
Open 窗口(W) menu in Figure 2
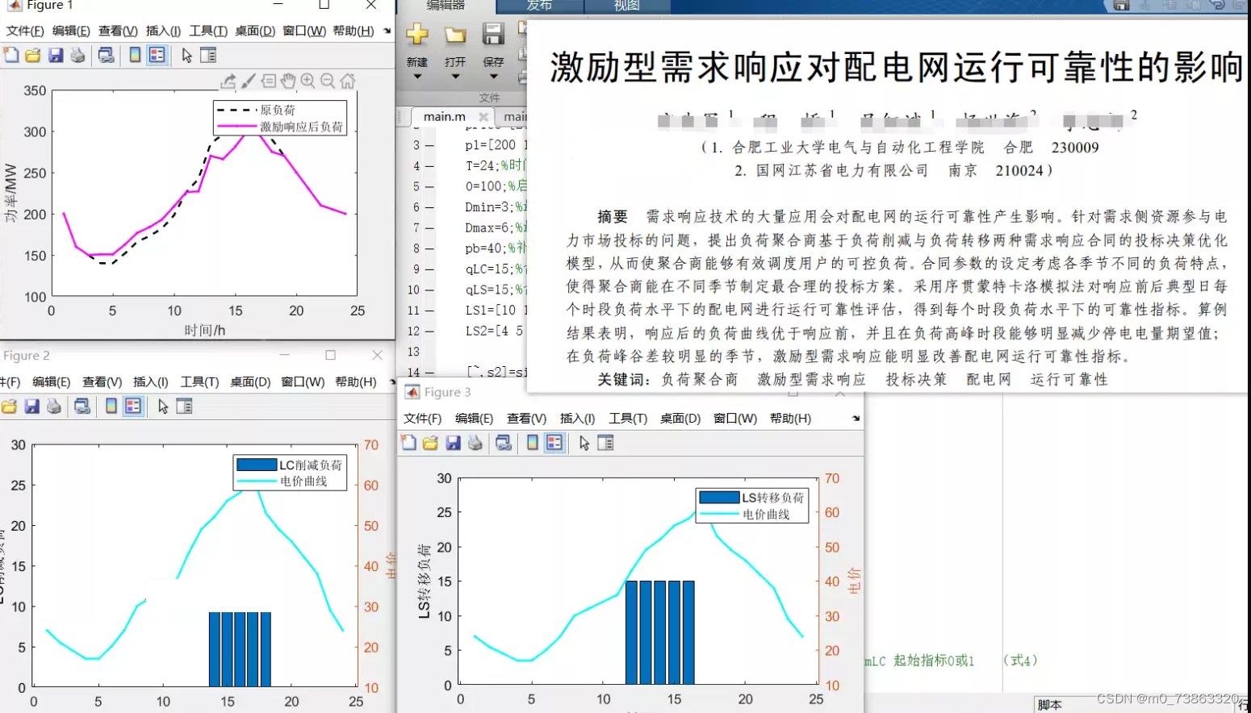click(303, 382)
